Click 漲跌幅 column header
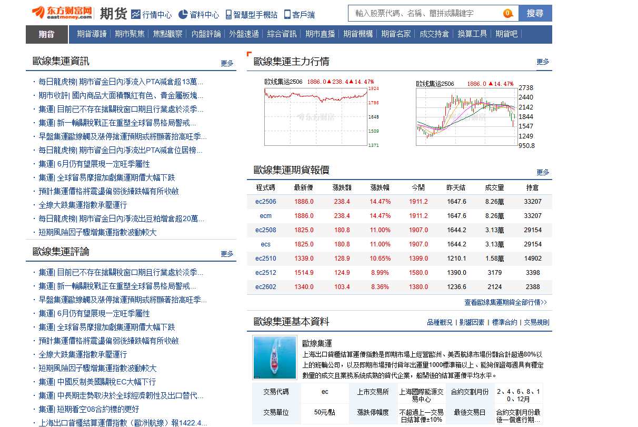638x427 pixels. tap(380, 187)
